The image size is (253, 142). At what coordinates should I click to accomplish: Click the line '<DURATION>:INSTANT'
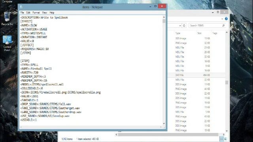(x=34, y=37)
